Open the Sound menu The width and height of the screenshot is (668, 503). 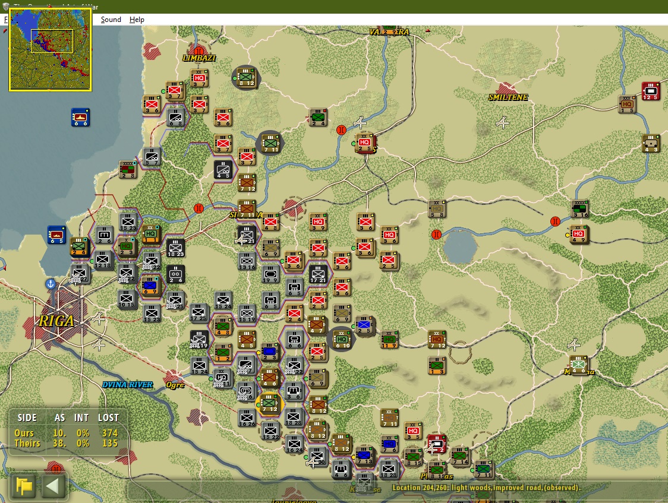tap(111, 20)
